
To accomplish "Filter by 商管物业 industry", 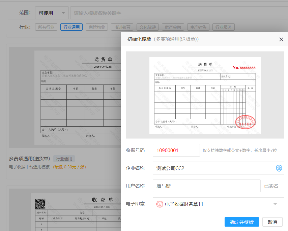I will click(x=97, y=27).
